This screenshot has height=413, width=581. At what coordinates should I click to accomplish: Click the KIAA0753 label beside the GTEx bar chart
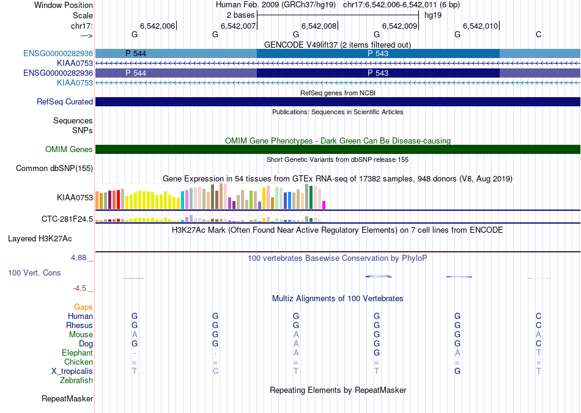(75, 197)
